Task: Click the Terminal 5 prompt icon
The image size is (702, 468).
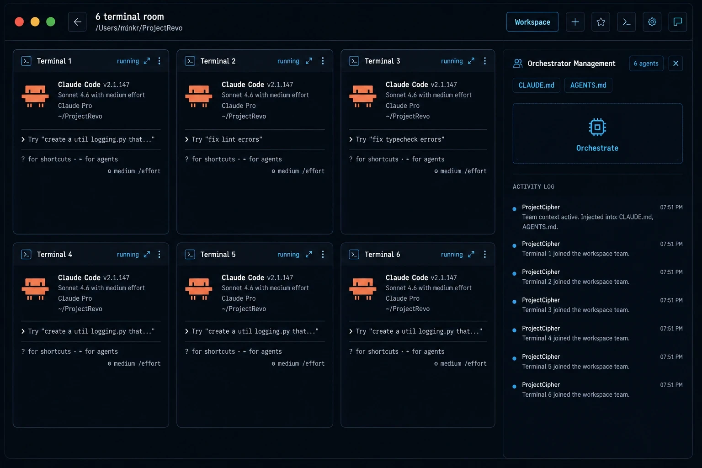Action: [x=190, y=254]
